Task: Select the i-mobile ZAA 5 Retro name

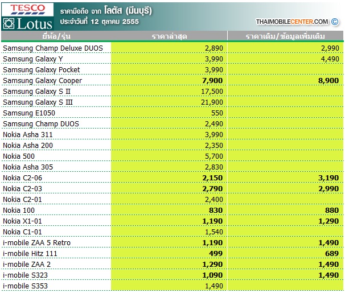Action: tap(36, 243)
